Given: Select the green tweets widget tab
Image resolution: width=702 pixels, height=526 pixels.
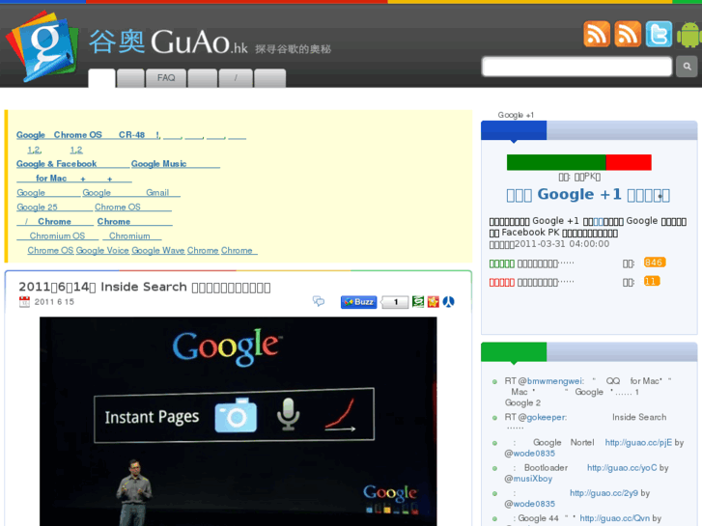Looking at the screenshot, I should [514, 352].
